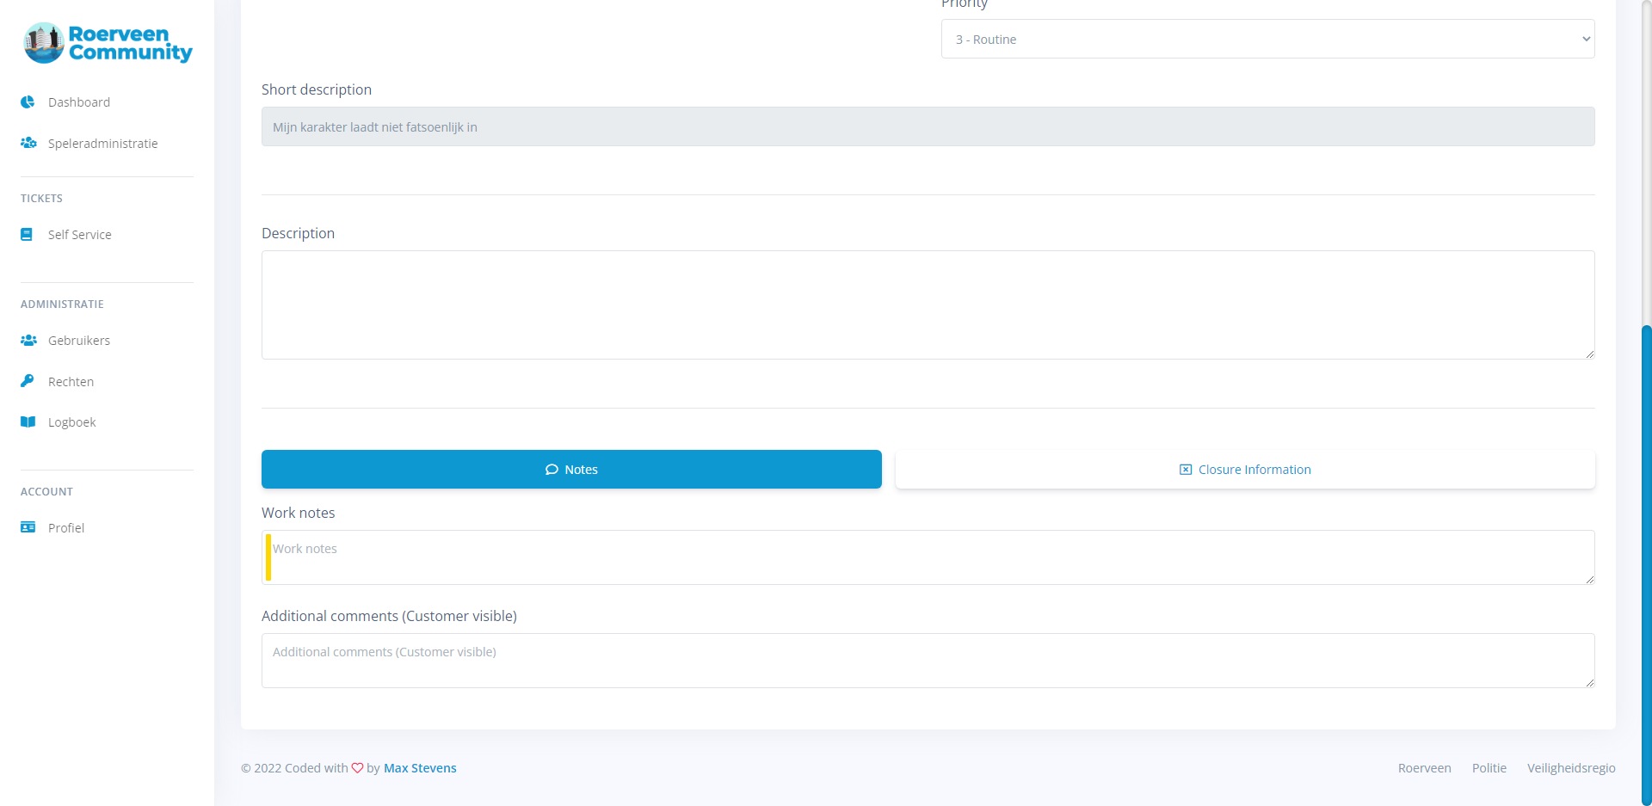Viewport: 1652px width, 806px height.
Task: Click the Roerveen Community logo
Action: [x=108, y=43]
